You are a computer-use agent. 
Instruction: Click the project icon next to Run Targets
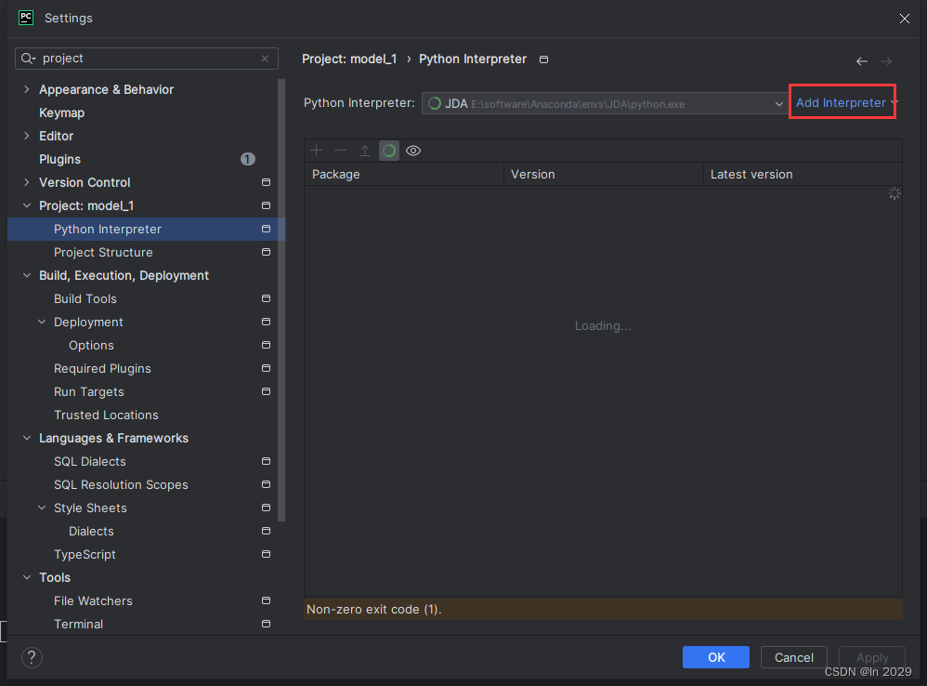[x=266, y=391]
